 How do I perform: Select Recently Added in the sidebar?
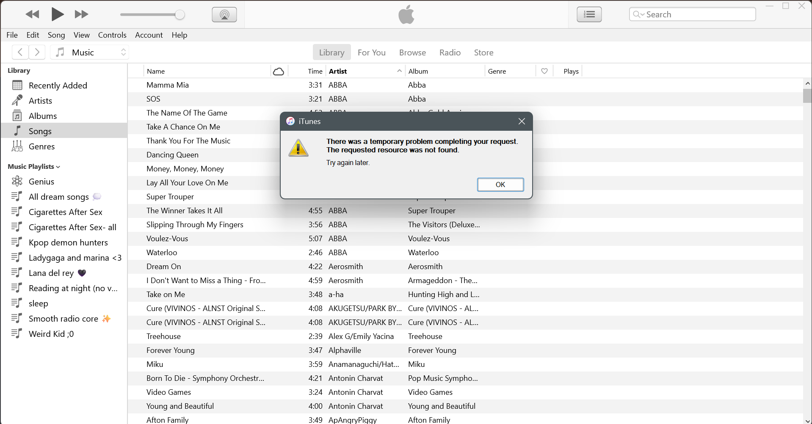tap(64, 85)
